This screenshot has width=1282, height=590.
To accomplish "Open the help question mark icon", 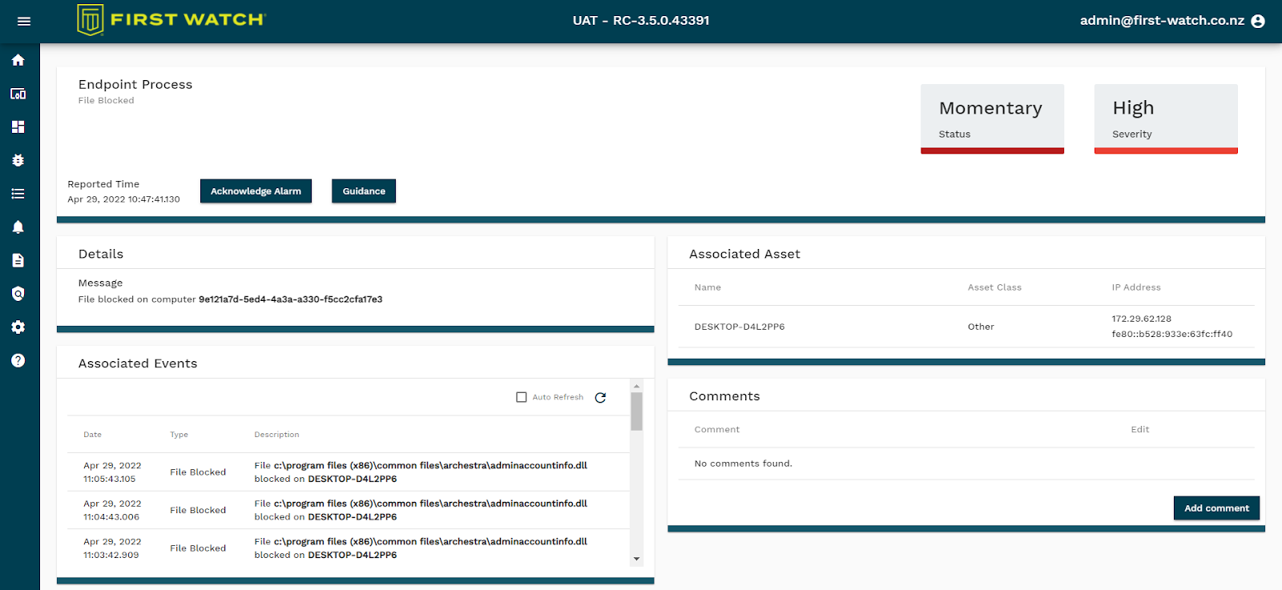I will 18,360.
